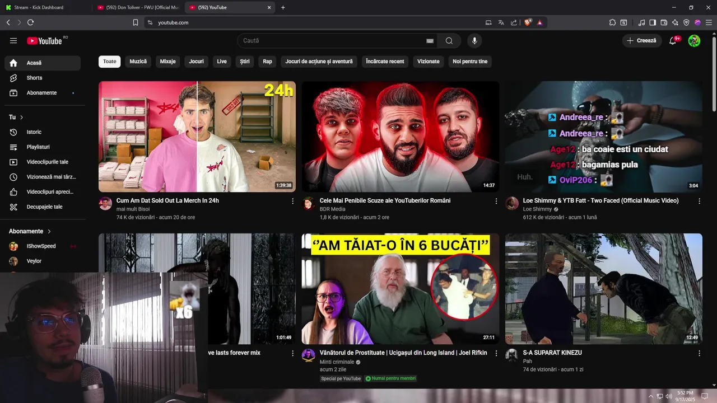This screenshot has width=717, height=403.
Task: Select Jocuri de acțiune și aventură chip
Action: (319, 62)
